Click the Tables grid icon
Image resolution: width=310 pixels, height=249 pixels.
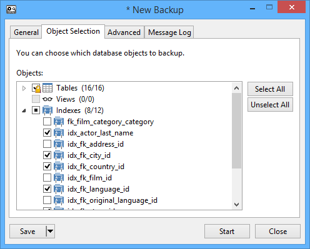pos(47,88)
